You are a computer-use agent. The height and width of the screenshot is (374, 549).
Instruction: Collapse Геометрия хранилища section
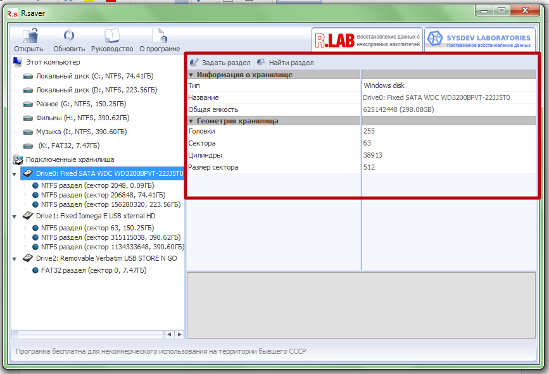(x=191, y=121)
